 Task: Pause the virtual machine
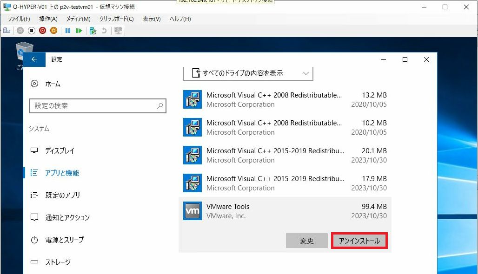pos(68,31)
